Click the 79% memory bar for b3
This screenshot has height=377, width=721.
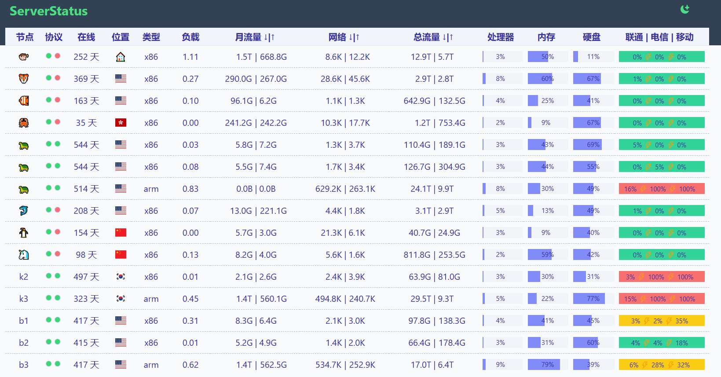click(x=547, y=365)
